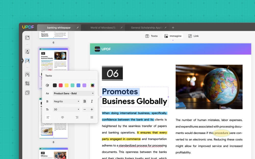Click the circled word procedure

[x=221, y=133]
